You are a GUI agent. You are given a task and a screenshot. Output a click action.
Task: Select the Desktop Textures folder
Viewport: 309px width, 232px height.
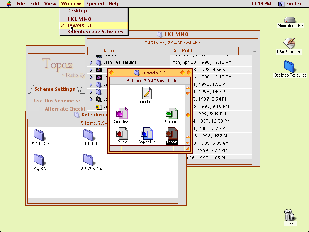point(289,67)
